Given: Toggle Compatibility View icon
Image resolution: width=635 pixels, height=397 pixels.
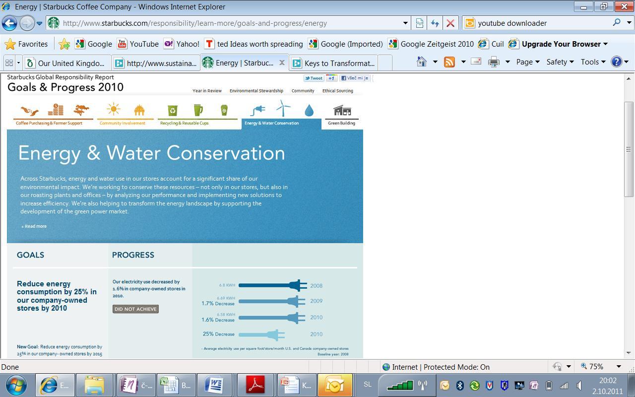Looking at the screenshot, I should pos(420,23).
